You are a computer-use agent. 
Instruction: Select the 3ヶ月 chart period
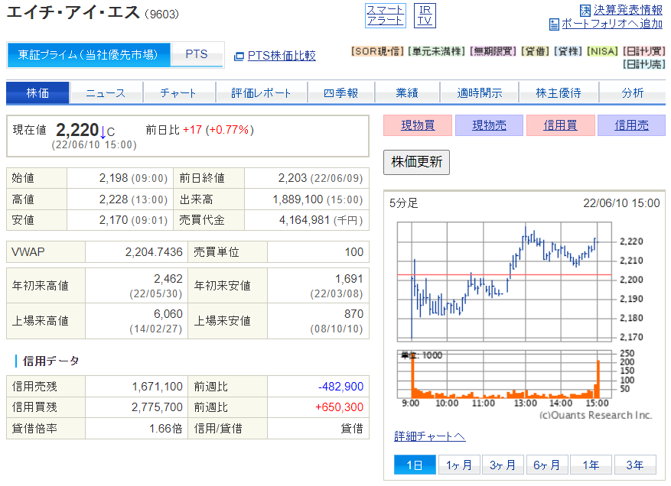(503, 465)
